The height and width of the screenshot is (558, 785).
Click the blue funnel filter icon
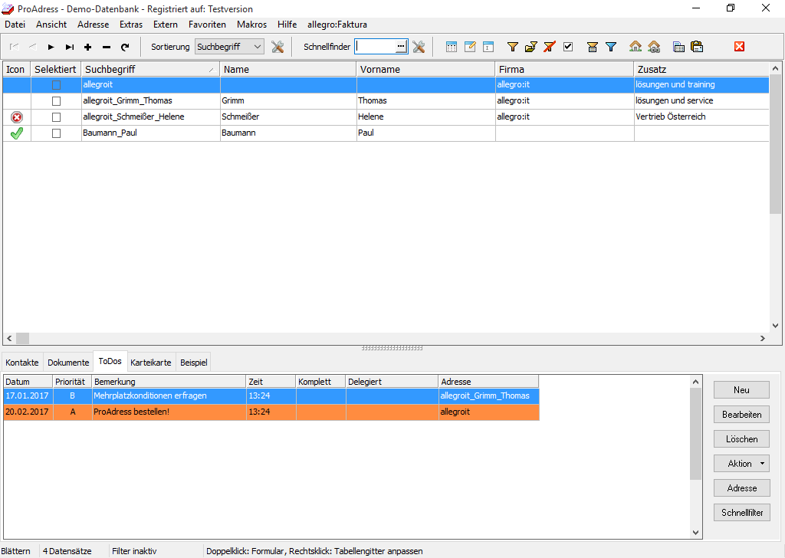pyautogui.click(x=611, y=47)
